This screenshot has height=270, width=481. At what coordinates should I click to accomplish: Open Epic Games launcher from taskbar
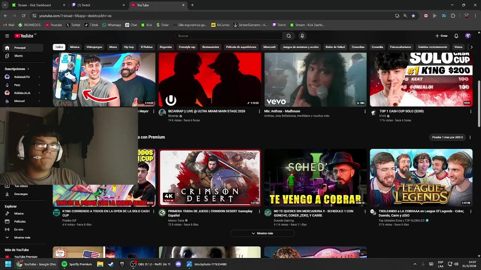tap(122, 264)
